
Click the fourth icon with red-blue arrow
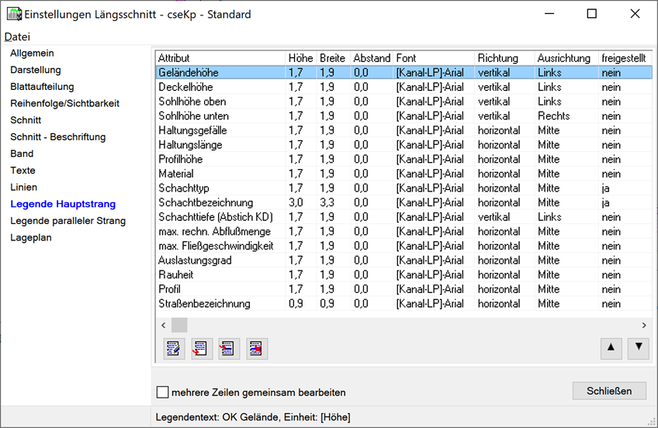coord(257,348)
